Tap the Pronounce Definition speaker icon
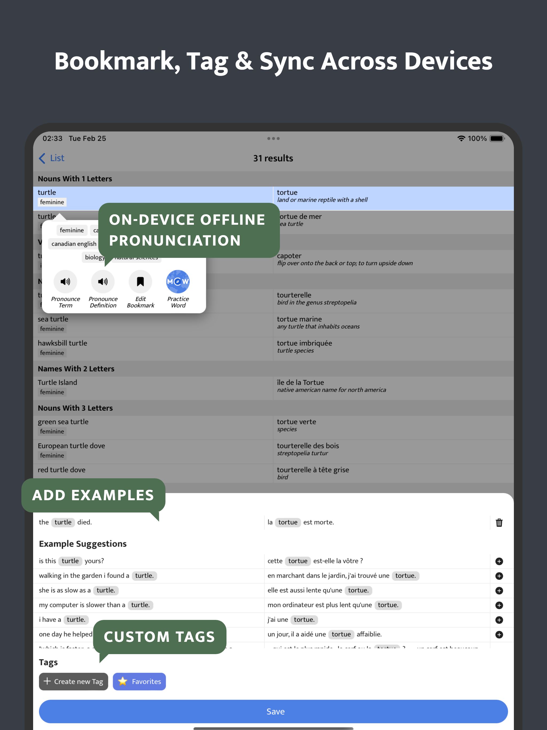The image size is (547, 730). [x=103, y=282]
